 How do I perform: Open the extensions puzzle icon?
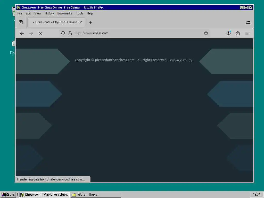point(238,33)
